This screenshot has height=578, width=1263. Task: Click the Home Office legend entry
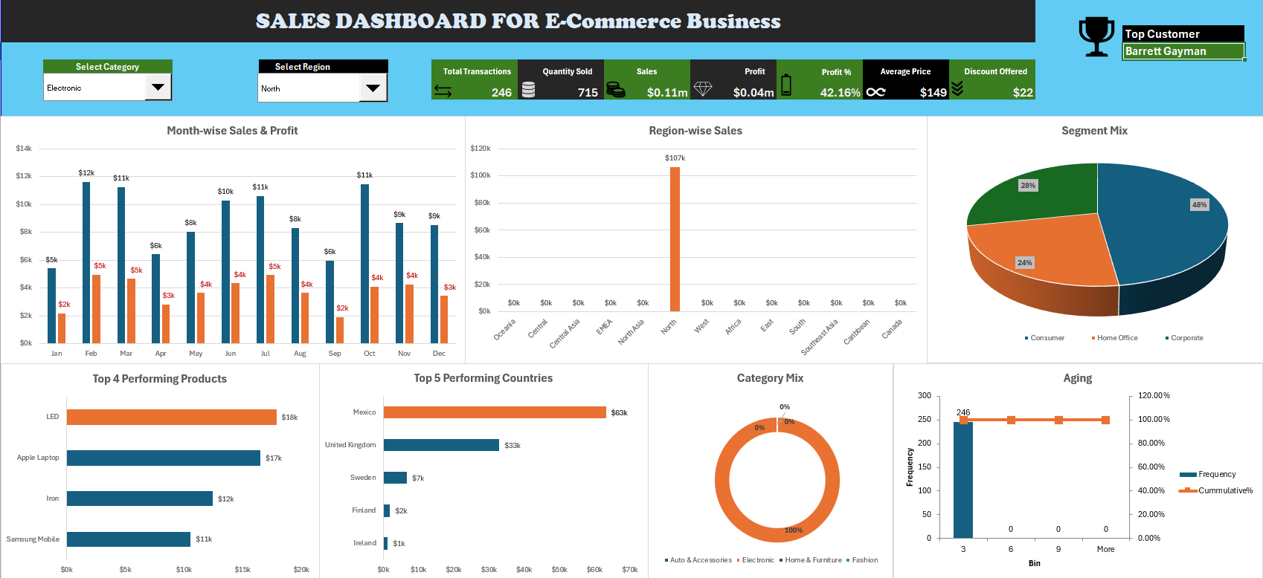pos(1114,338)
